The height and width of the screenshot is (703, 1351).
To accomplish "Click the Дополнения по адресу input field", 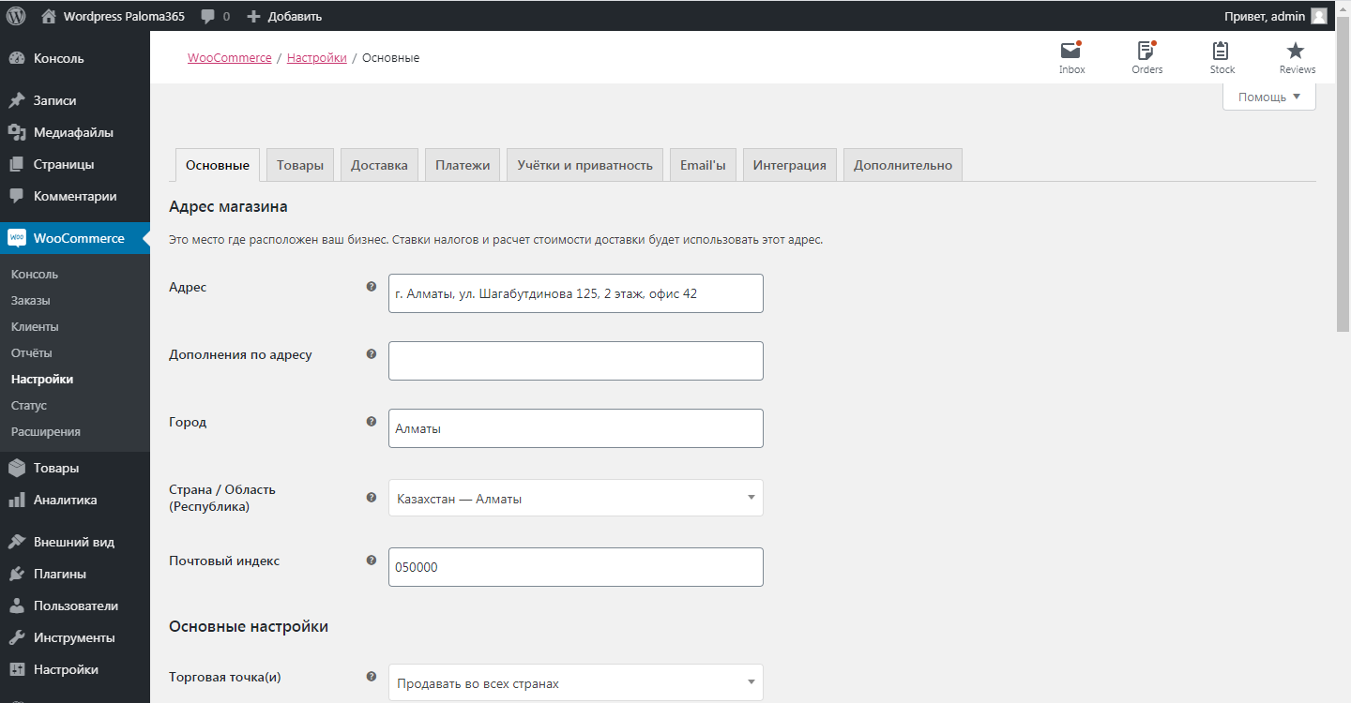I will point(575,361).
